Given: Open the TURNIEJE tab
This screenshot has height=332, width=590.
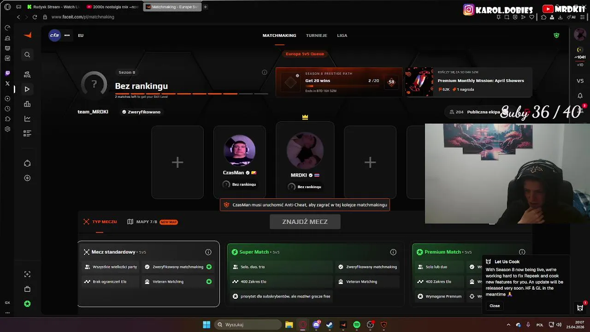Looking at the screenshot, I should [x=317, y=36].
